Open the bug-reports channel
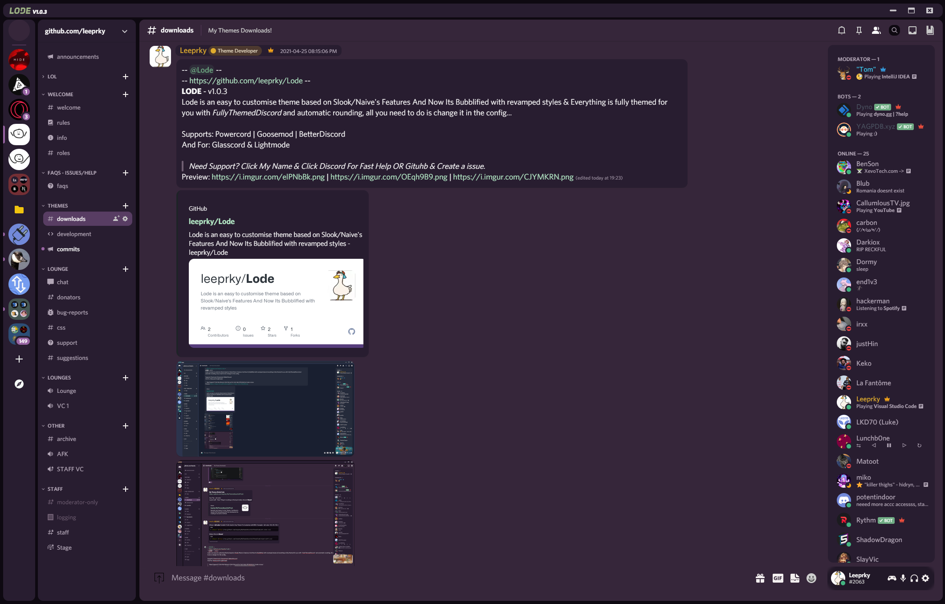945x604 pixels. (x=72, y=313)
